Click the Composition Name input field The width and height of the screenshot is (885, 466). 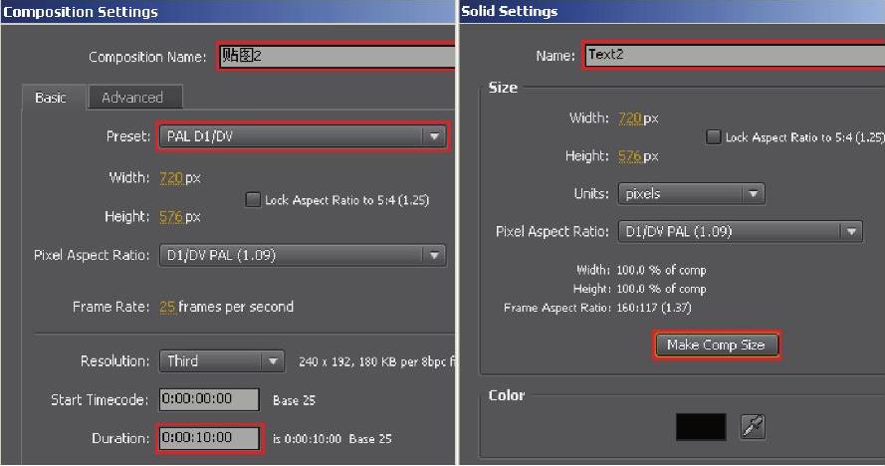point(336,56)
